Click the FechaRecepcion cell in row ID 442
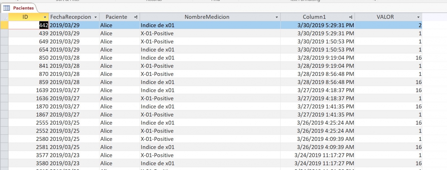 pos(74,25)
